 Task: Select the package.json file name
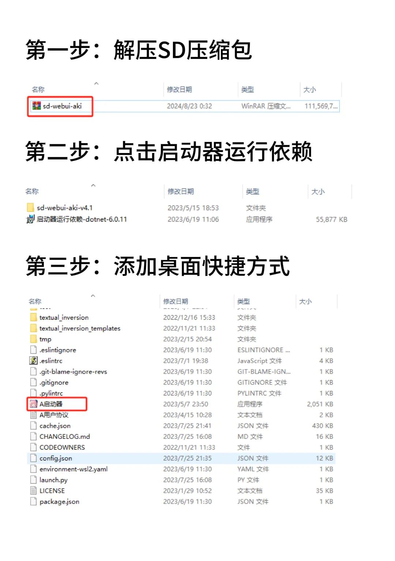click(59, 502)
